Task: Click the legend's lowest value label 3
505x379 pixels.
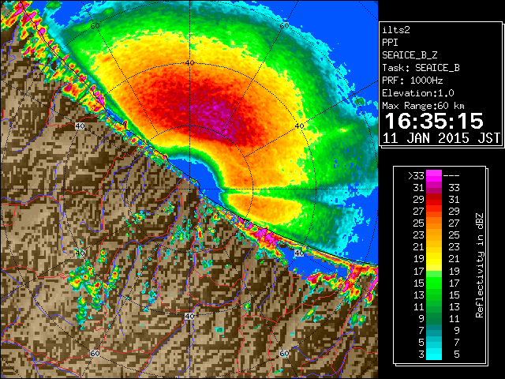Action: coord(421,355)
